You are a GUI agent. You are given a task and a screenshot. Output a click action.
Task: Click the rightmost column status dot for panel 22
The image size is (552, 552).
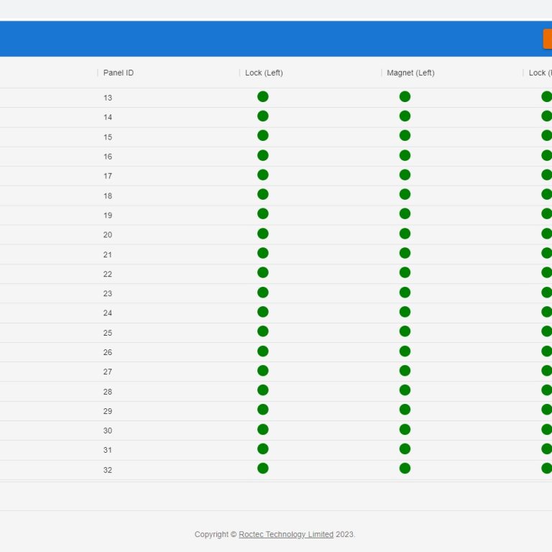point(546,273)
